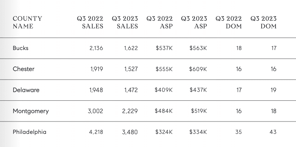The image size is (296, 147).
Task: Select the Montgomery county name
Action: 31,111
